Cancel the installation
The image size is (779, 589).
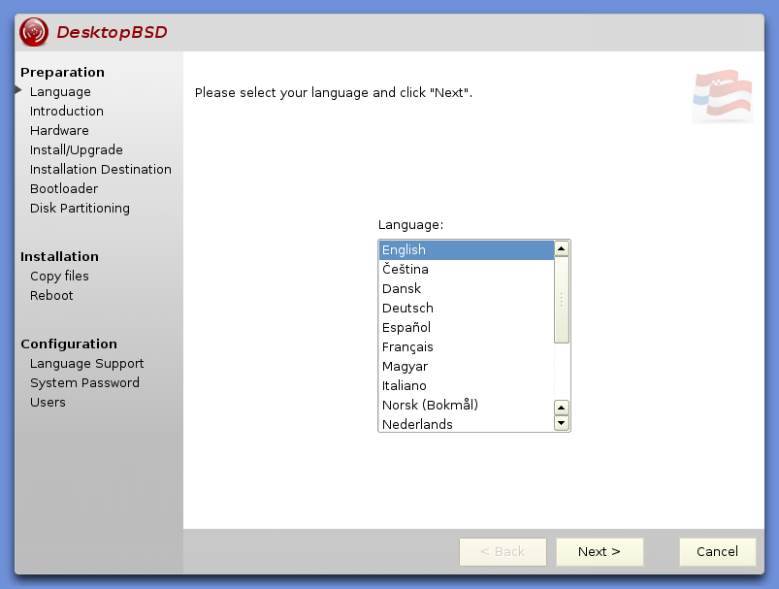(x=716, y=551)
